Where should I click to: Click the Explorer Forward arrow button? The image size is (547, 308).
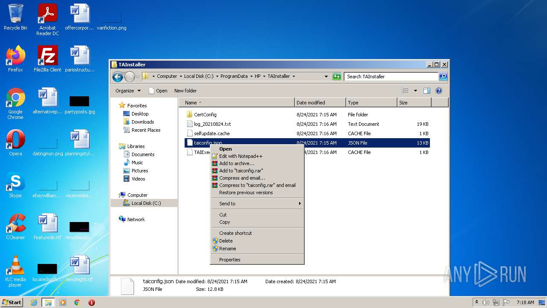(129, 77)
